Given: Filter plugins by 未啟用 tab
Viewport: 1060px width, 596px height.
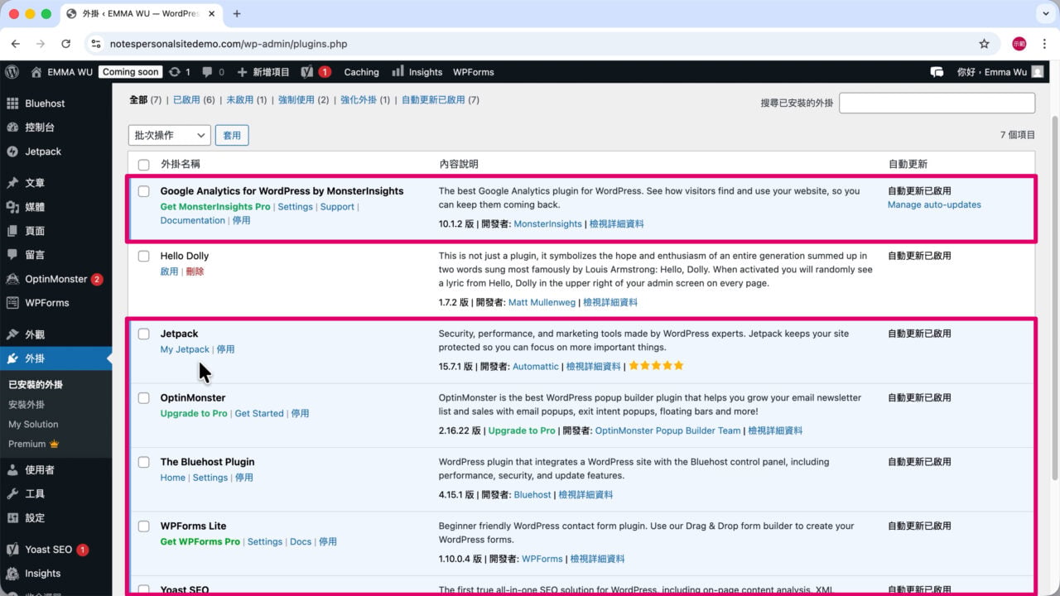Looking at the screenshot, I should click(x=240, y=100).
